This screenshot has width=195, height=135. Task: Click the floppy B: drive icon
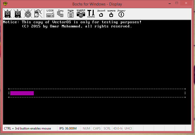tap(18, 13)
